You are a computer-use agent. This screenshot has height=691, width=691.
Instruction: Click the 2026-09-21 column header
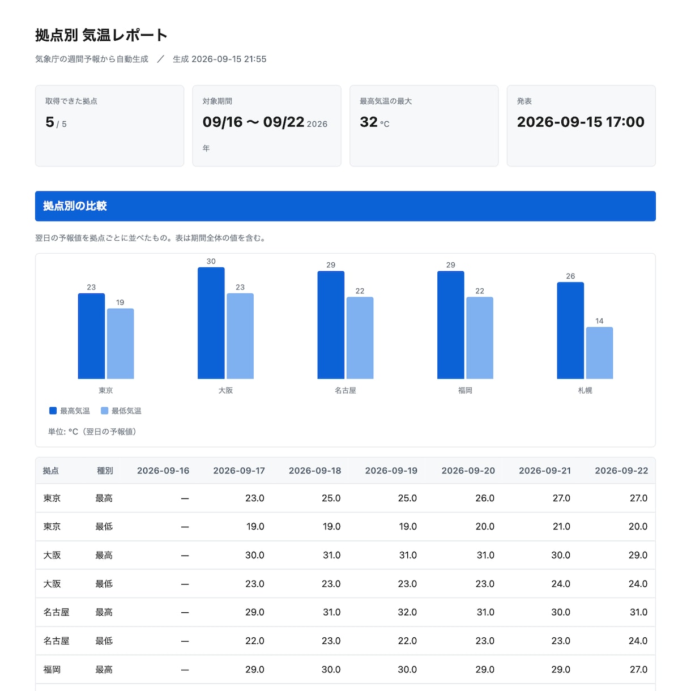tap(545, 471)
